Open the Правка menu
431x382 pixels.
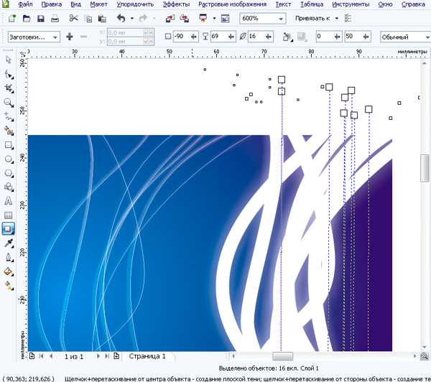(x=52, y=4)
